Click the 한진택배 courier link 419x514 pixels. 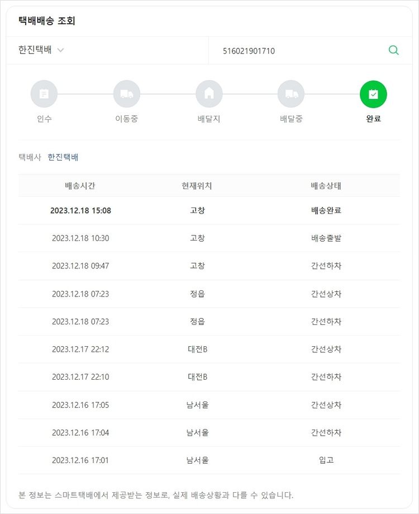63,157
